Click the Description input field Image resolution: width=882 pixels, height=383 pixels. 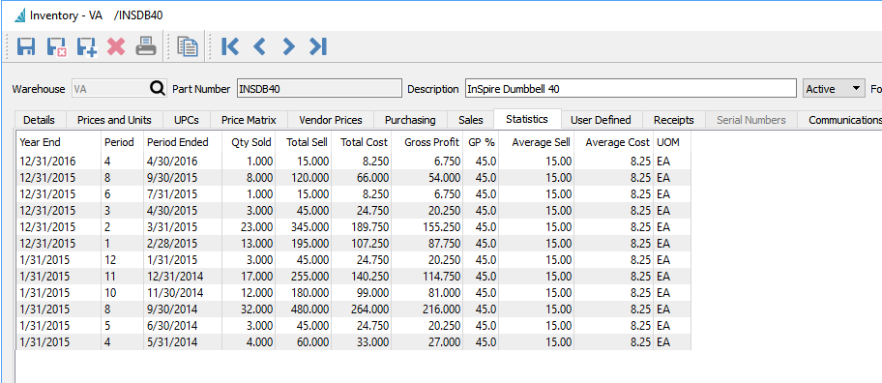631,88
